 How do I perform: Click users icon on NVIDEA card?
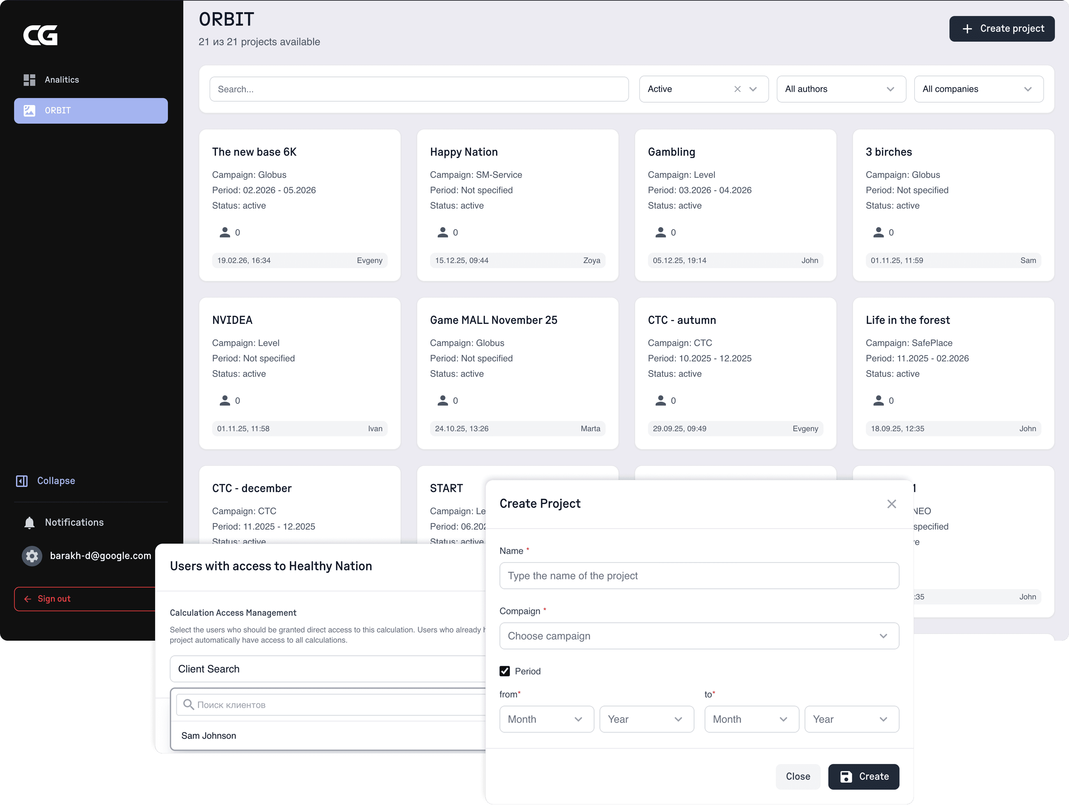tap(225, 400)
